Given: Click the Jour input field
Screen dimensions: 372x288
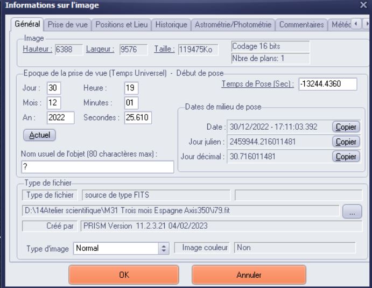Looking at the screenshot, I should pos(54,88).
